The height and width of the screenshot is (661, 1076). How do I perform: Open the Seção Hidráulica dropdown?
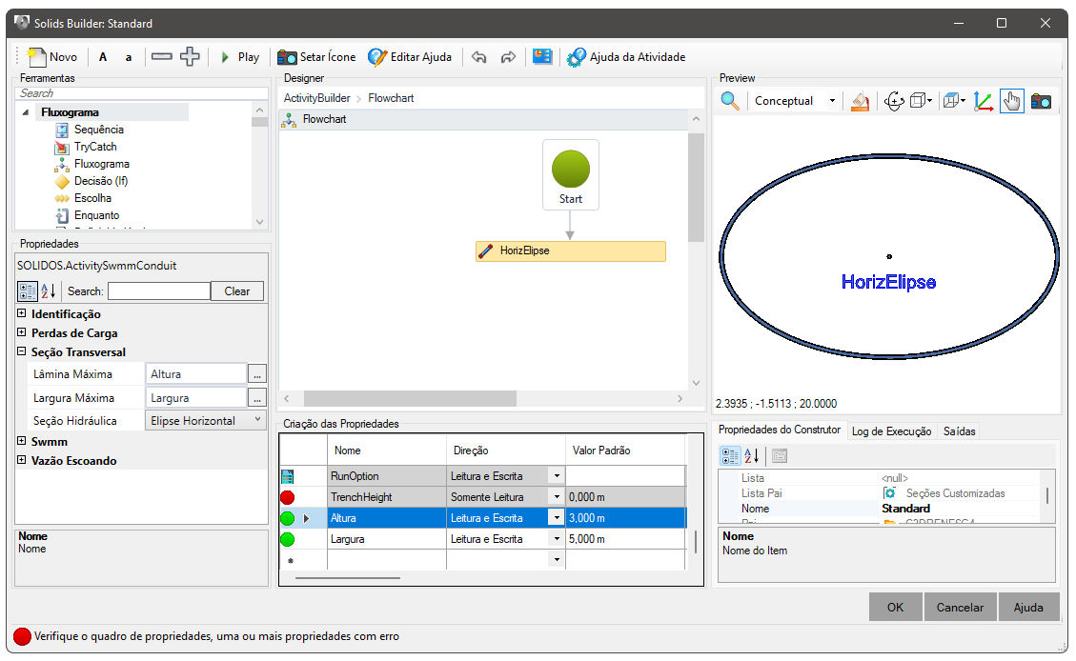(x=206, y=421)
